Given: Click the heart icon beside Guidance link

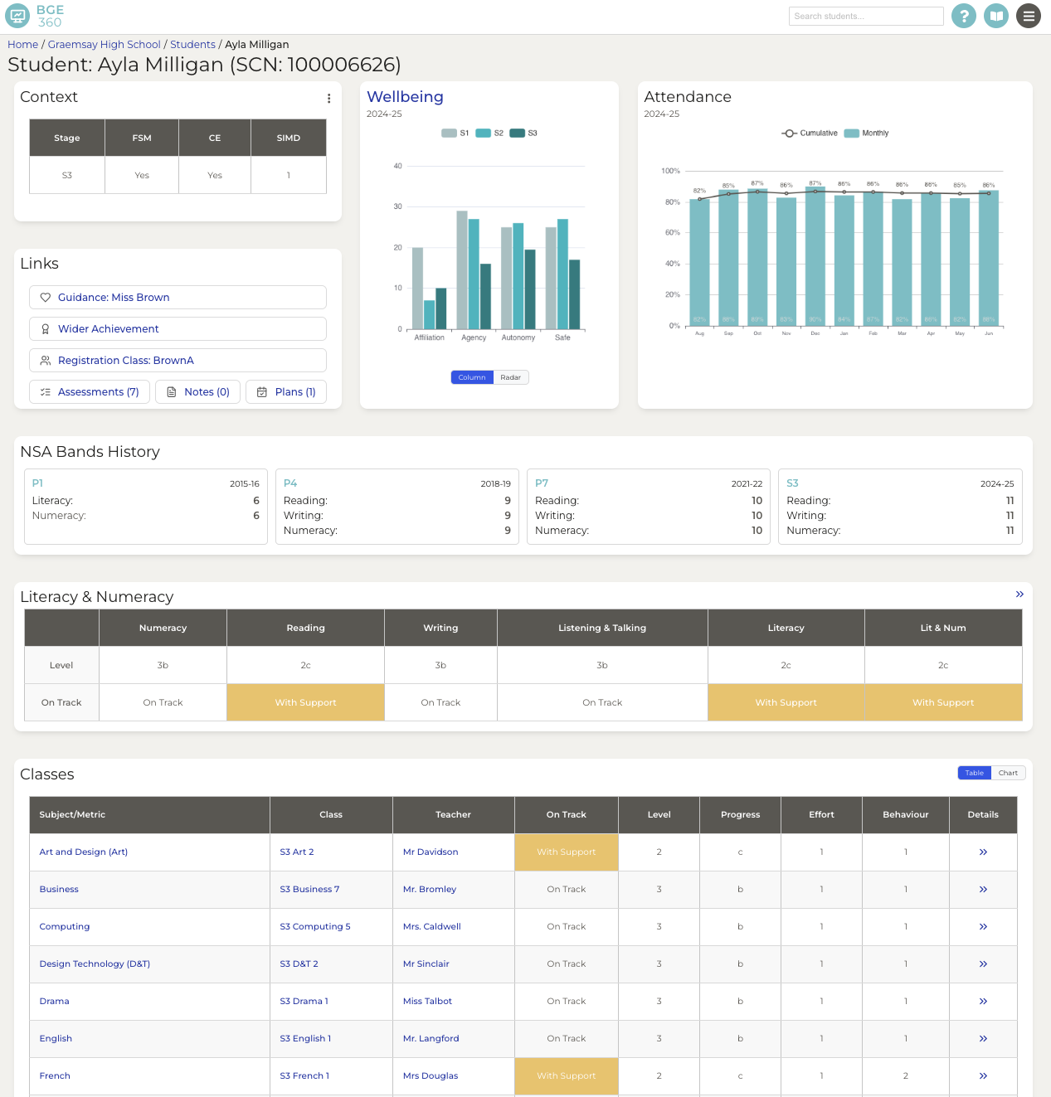Looking at the screenshot, I should point(46,297).
